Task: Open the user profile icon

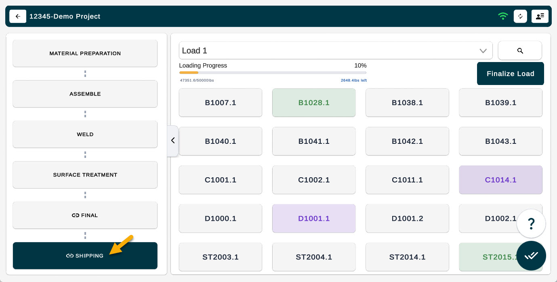Action: tap(540, 17)
